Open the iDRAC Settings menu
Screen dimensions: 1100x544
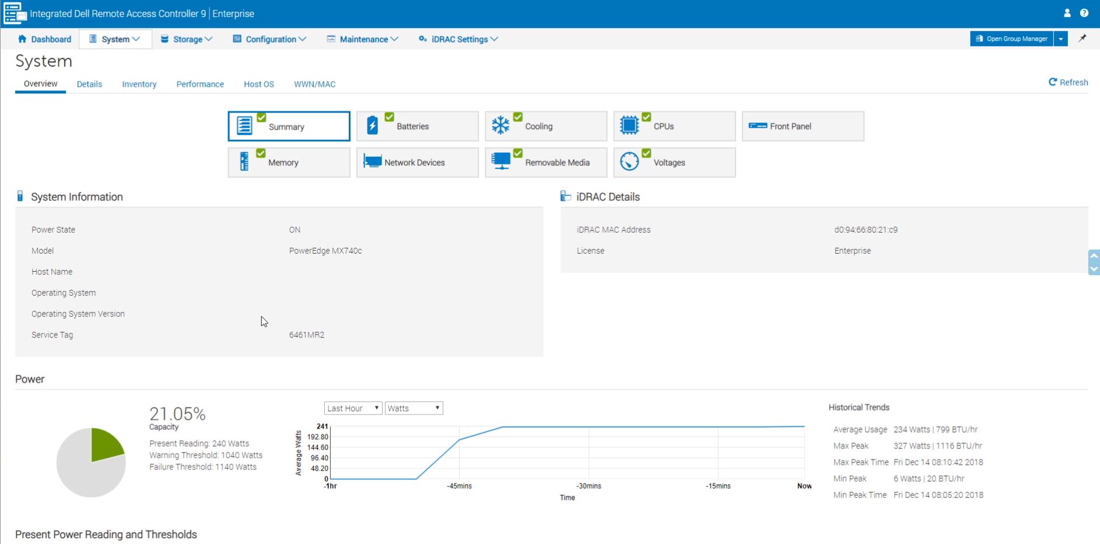pos(458,39)
